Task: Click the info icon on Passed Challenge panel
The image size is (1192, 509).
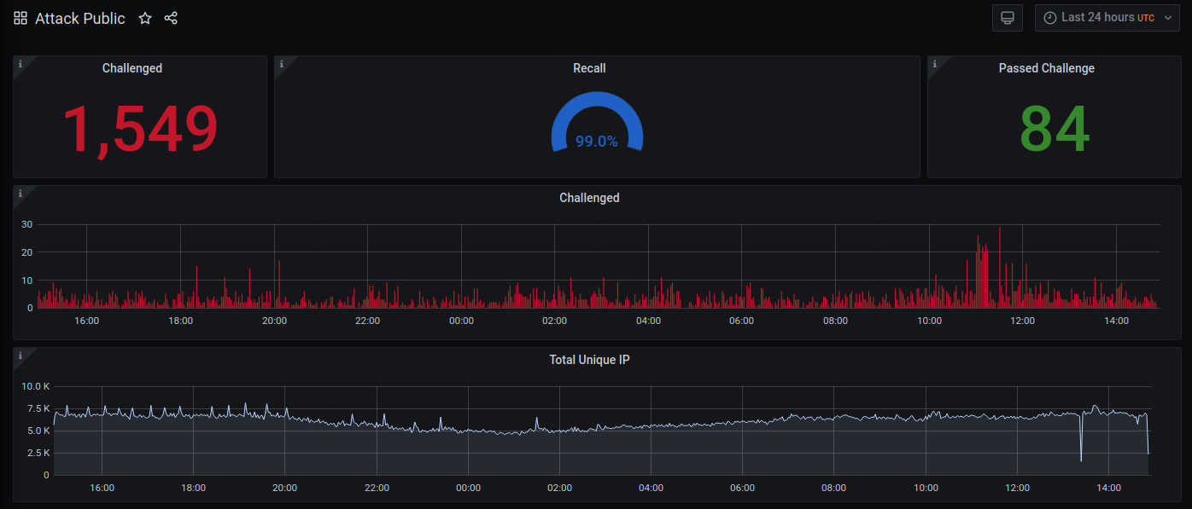Action: (x=935, y=64)
